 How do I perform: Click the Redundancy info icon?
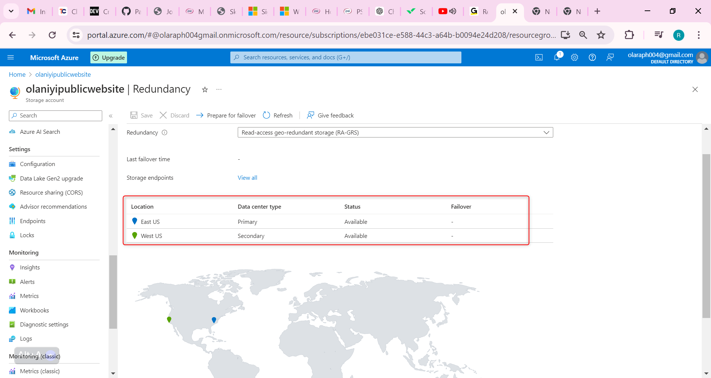coord(164,133)
